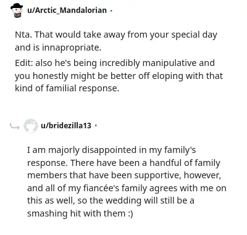Click the dot separator after u/Arctic_Mandalorian
The height and width of the screenshot is (235, 247).
111,10
